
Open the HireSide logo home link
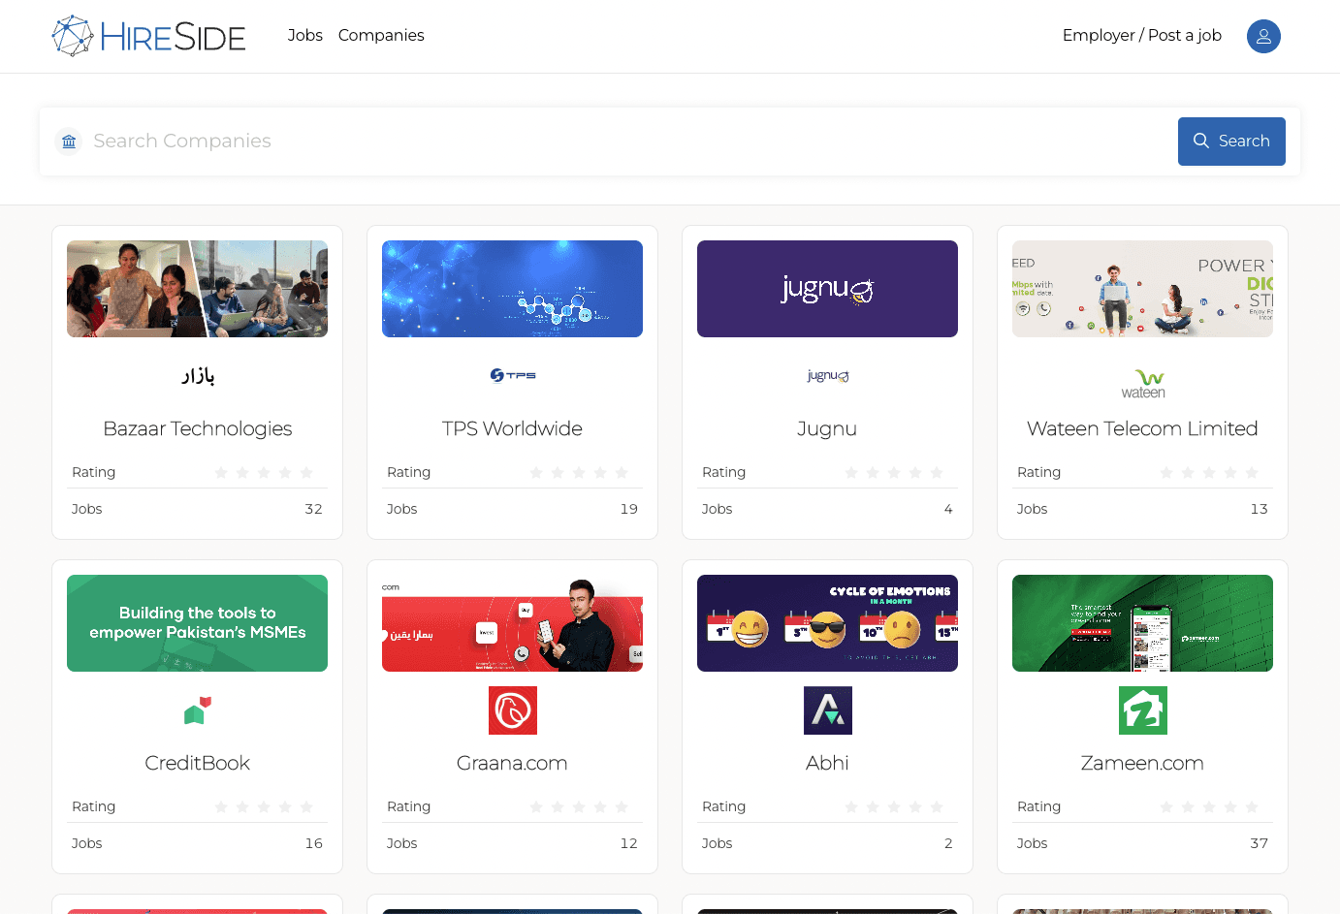point(148,36)
